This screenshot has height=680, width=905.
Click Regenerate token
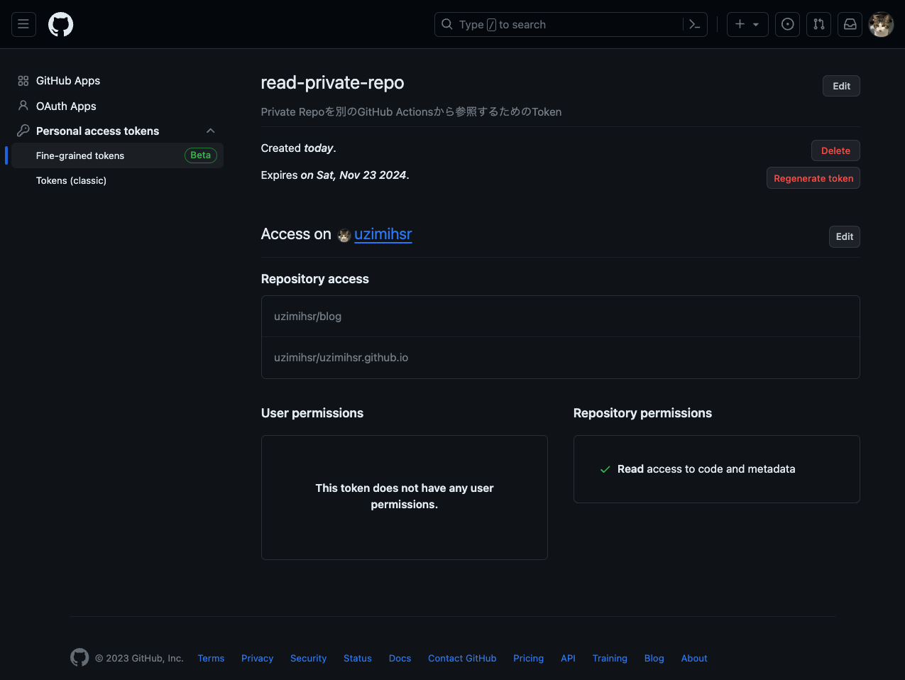(x=813, y=178)
